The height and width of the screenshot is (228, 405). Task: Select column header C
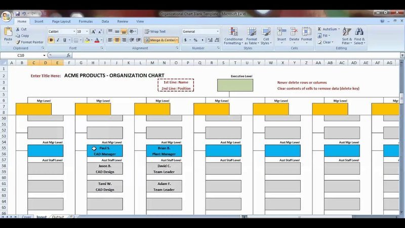point(33,63)
